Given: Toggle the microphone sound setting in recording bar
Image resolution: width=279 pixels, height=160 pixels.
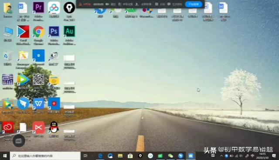Looking at the screenshot, I should [x=126, y=4].
